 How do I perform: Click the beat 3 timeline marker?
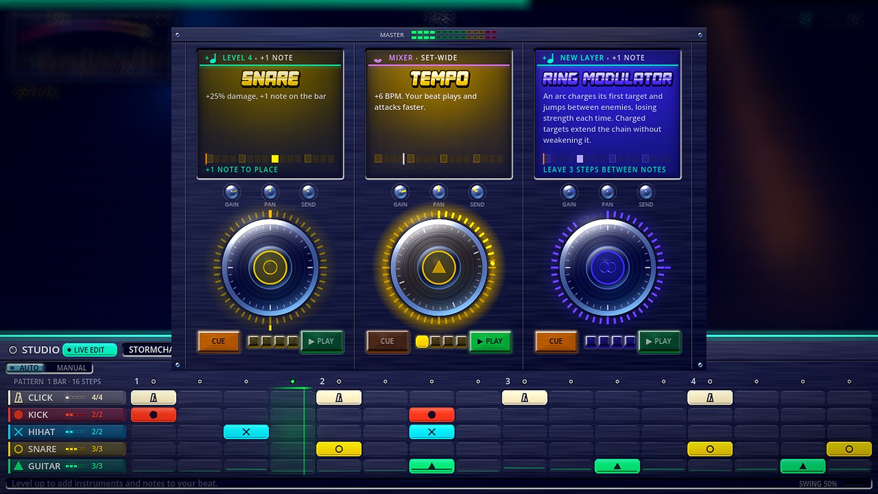508,381
